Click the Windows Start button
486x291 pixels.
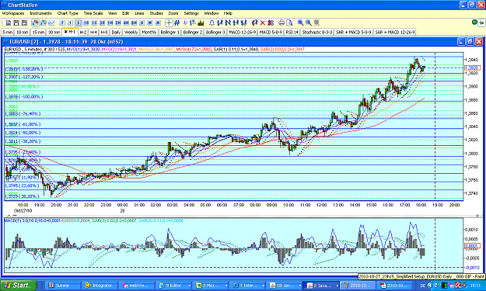click(18, 285)
